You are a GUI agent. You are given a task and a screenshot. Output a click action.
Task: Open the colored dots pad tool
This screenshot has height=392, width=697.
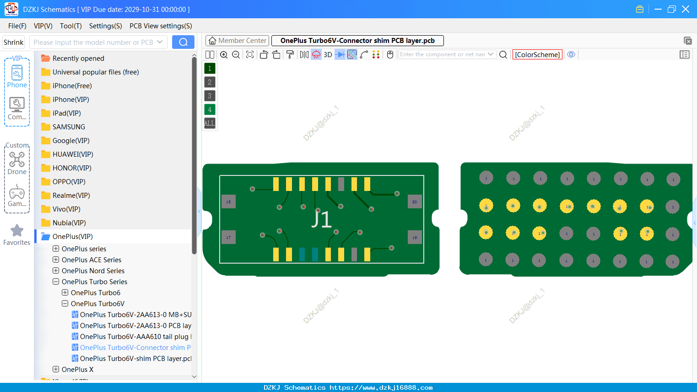click(376, 55)
